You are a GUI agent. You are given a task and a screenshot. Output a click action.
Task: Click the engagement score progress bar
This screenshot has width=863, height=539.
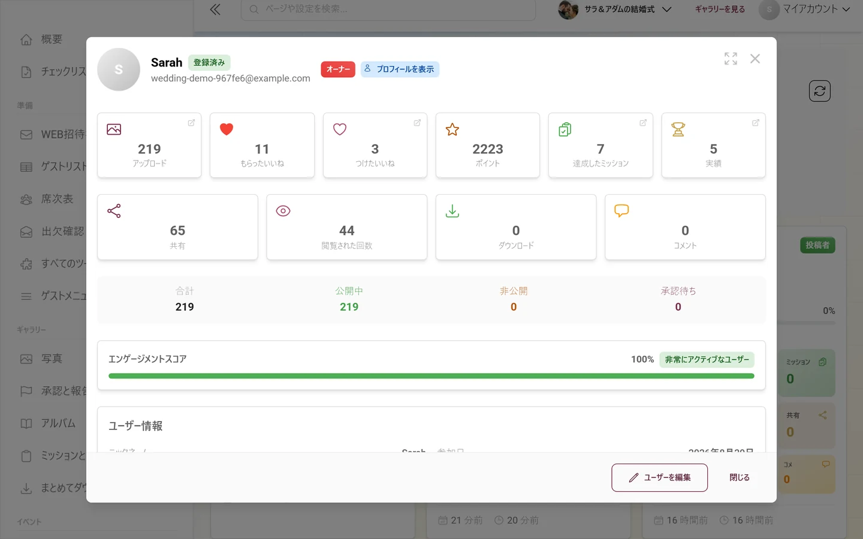(431, 376)
